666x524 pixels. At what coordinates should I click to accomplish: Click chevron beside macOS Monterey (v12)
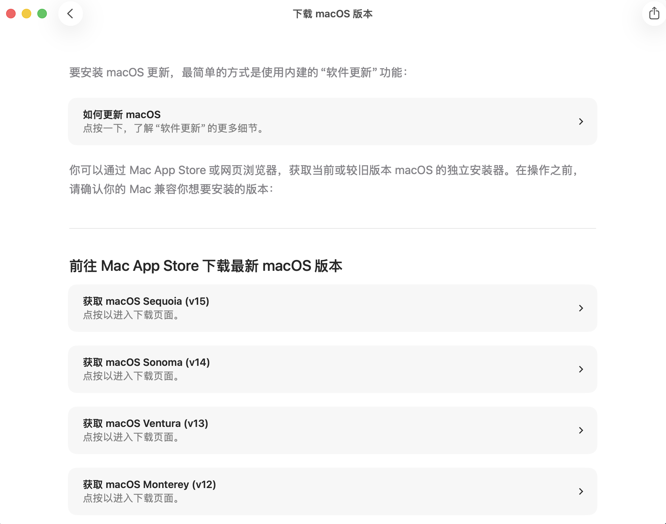point(581,491)
